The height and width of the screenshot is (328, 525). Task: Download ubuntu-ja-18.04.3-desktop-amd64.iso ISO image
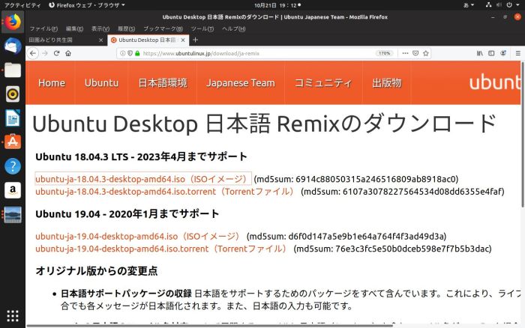pyautogui.click(x=143, y=179)
